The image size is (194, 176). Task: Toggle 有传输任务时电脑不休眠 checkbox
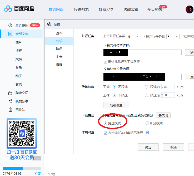[x=105, y=133]
